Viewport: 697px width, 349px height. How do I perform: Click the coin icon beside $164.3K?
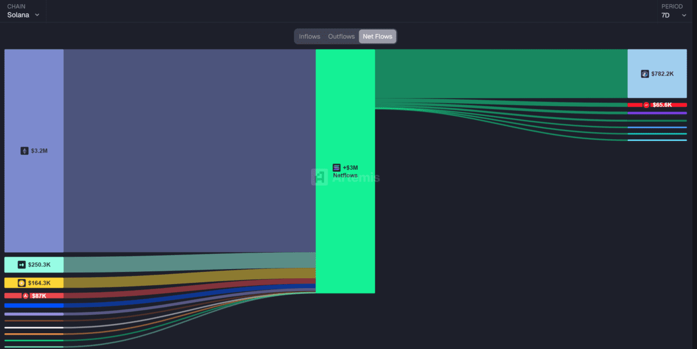click(x=21, y=283)
